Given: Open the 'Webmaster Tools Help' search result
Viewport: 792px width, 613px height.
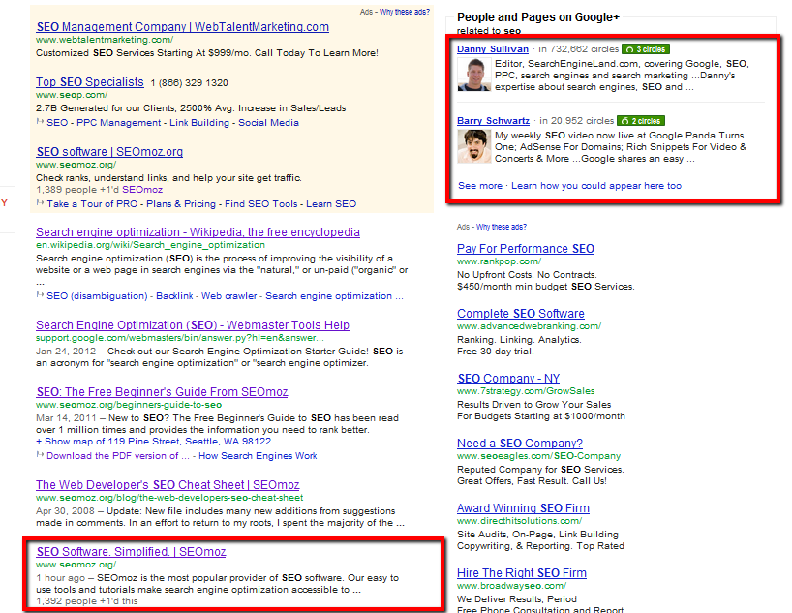Looking at the screenshot, I should click(x=193, y=325).
